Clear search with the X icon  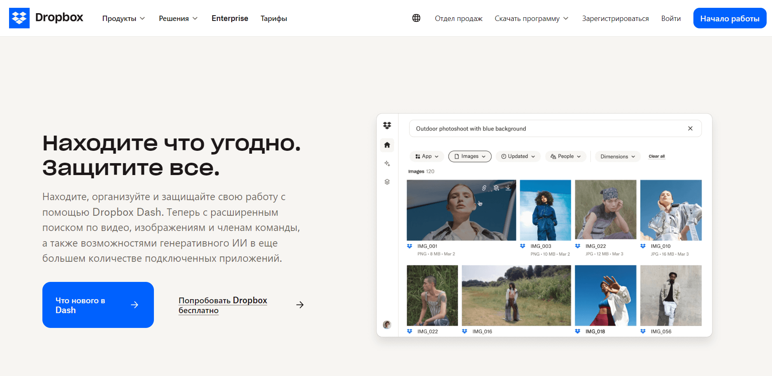point(690,129)
